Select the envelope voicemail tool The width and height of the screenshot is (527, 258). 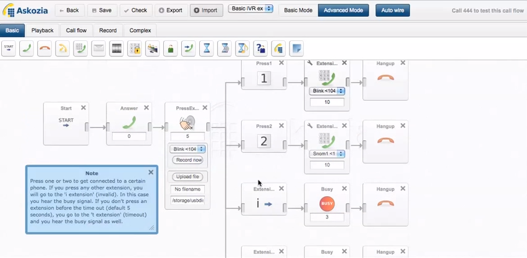[x=98, y=49]
